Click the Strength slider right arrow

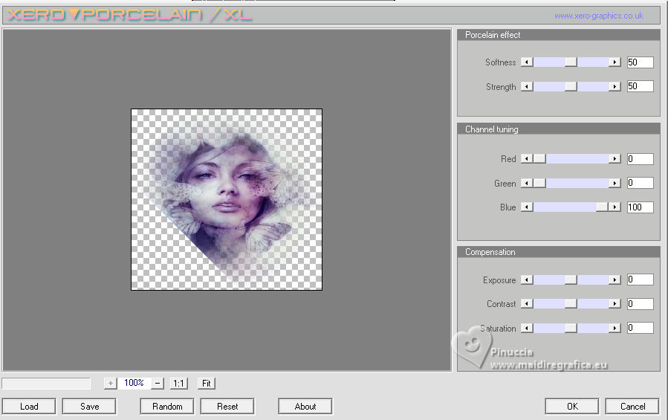(615, 87)
